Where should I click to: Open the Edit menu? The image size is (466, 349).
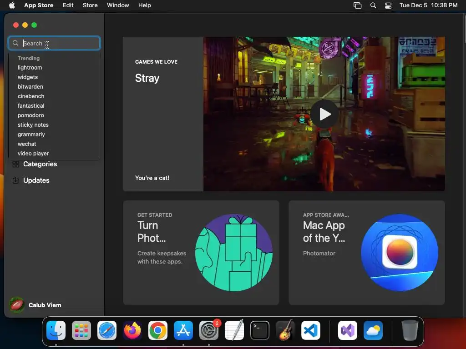pyautogui.click(x=68, y=5)
